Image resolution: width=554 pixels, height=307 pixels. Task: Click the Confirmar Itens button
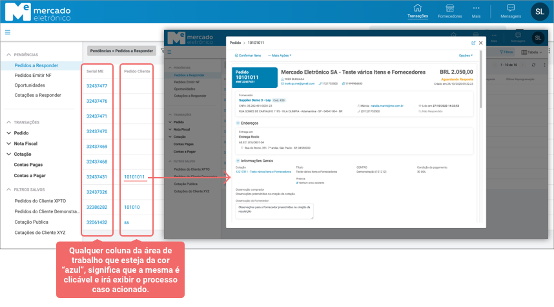pyautogui.click(x=248, y=56)
